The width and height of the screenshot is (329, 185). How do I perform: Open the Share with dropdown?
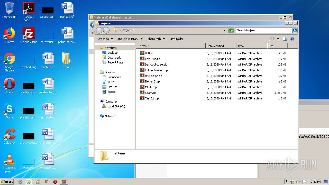coord(156,39)
